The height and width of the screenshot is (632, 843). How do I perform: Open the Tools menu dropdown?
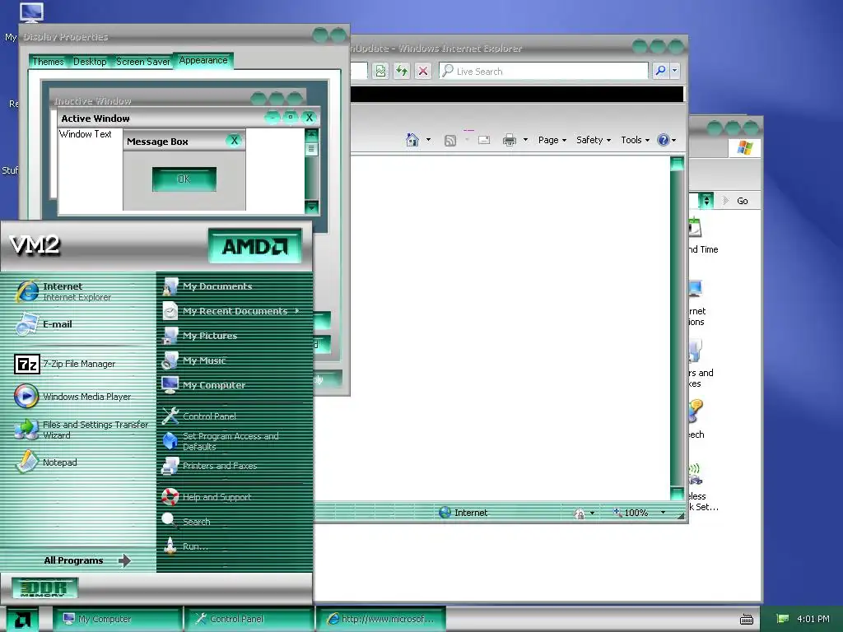(635, 140)
